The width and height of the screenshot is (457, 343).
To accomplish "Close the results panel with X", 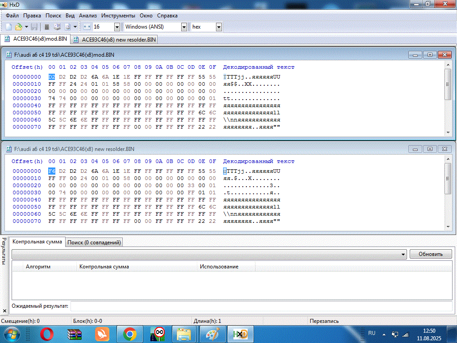I will point(4,311).
